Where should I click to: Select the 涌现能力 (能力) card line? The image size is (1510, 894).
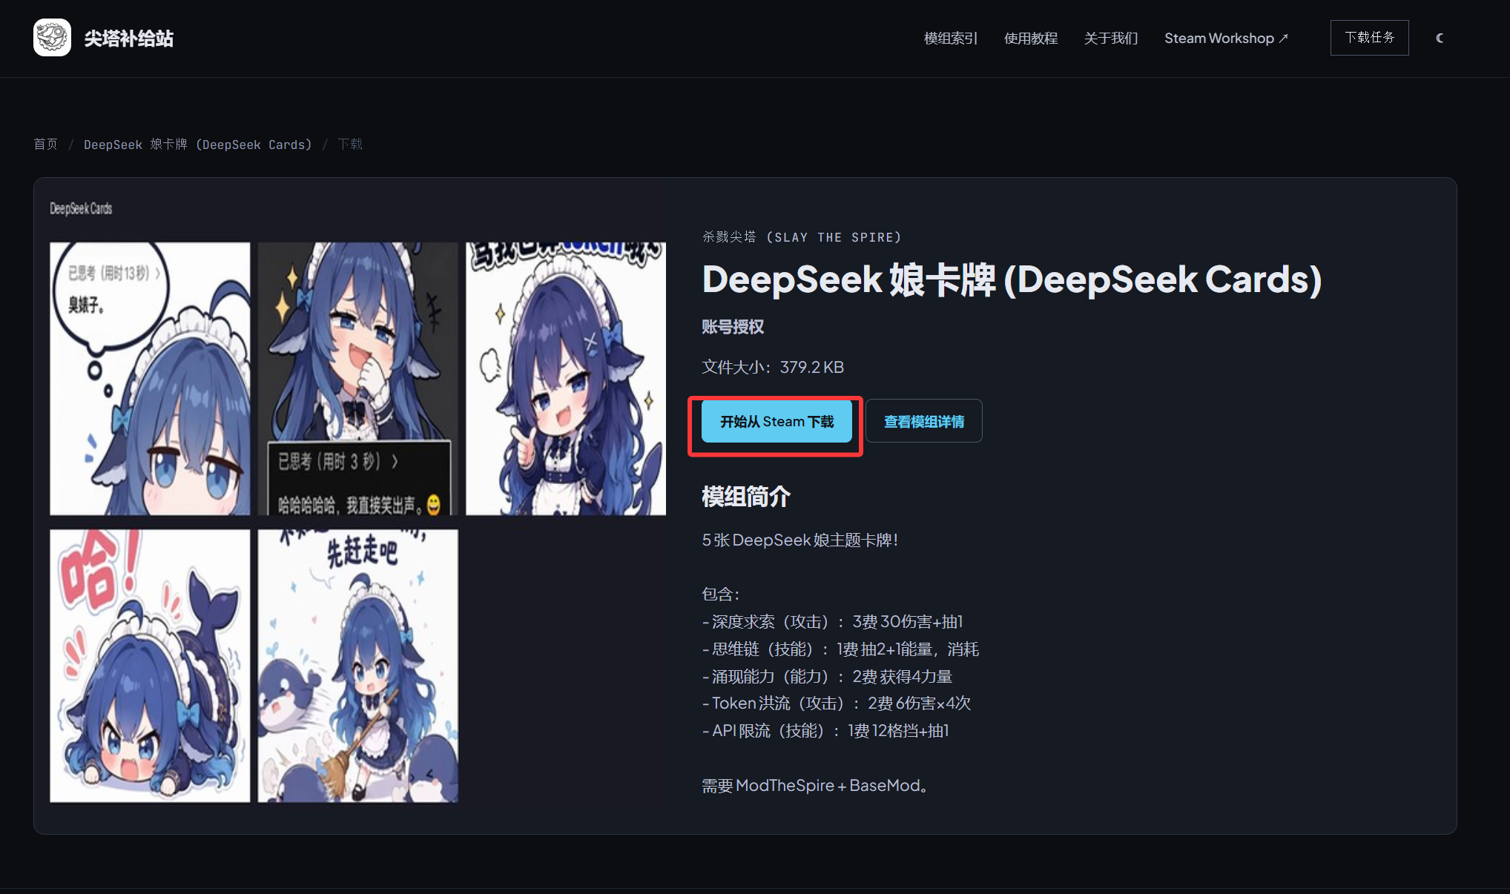(x=827, y=676)
